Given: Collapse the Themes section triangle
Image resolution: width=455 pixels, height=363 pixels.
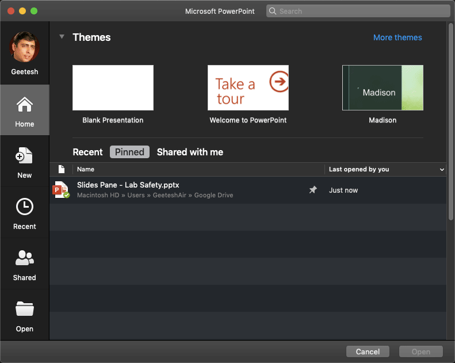Looking at the screenshot, I should click(x=62, y=37).
